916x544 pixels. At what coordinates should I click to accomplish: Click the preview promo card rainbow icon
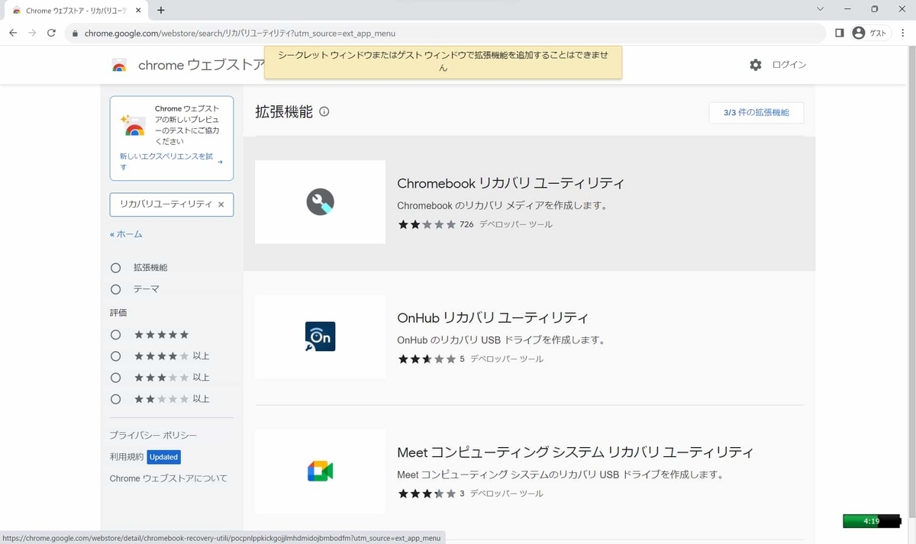[133, 126]
